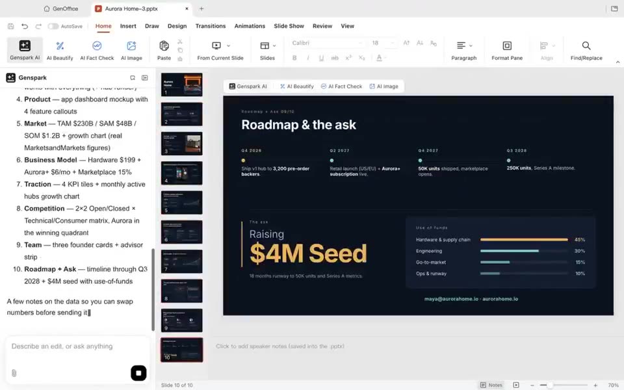The width and height of the screenshot is (624, 390).
Task: Click AI Image in the slide floating toolbar
Action: pyautogui.click(x=383, y=86)
